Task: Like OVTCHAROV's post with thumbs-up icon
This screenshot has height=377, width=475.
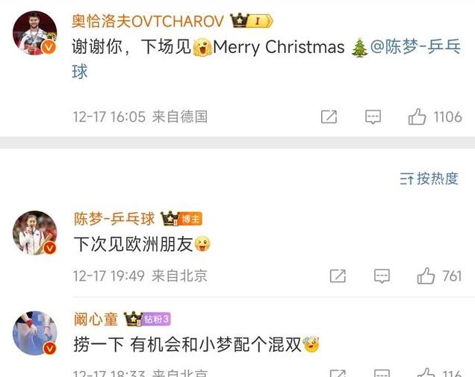Action: pyautogui.click(x=417, y=116)
